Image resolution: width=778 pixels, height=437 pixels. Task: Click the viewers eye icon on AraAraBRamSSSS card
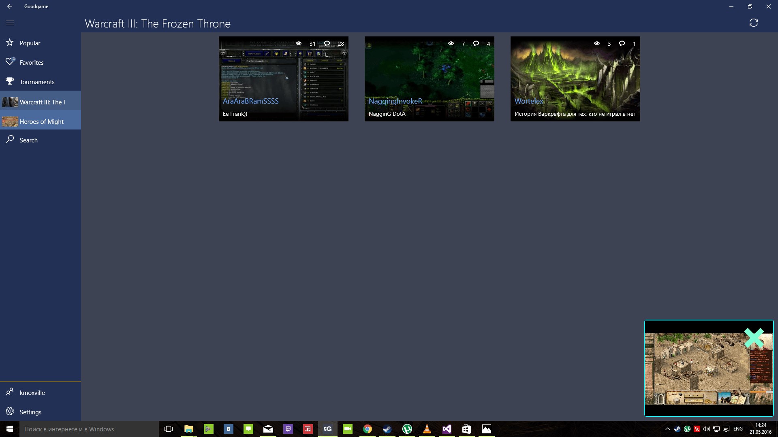tap(299, 43)
